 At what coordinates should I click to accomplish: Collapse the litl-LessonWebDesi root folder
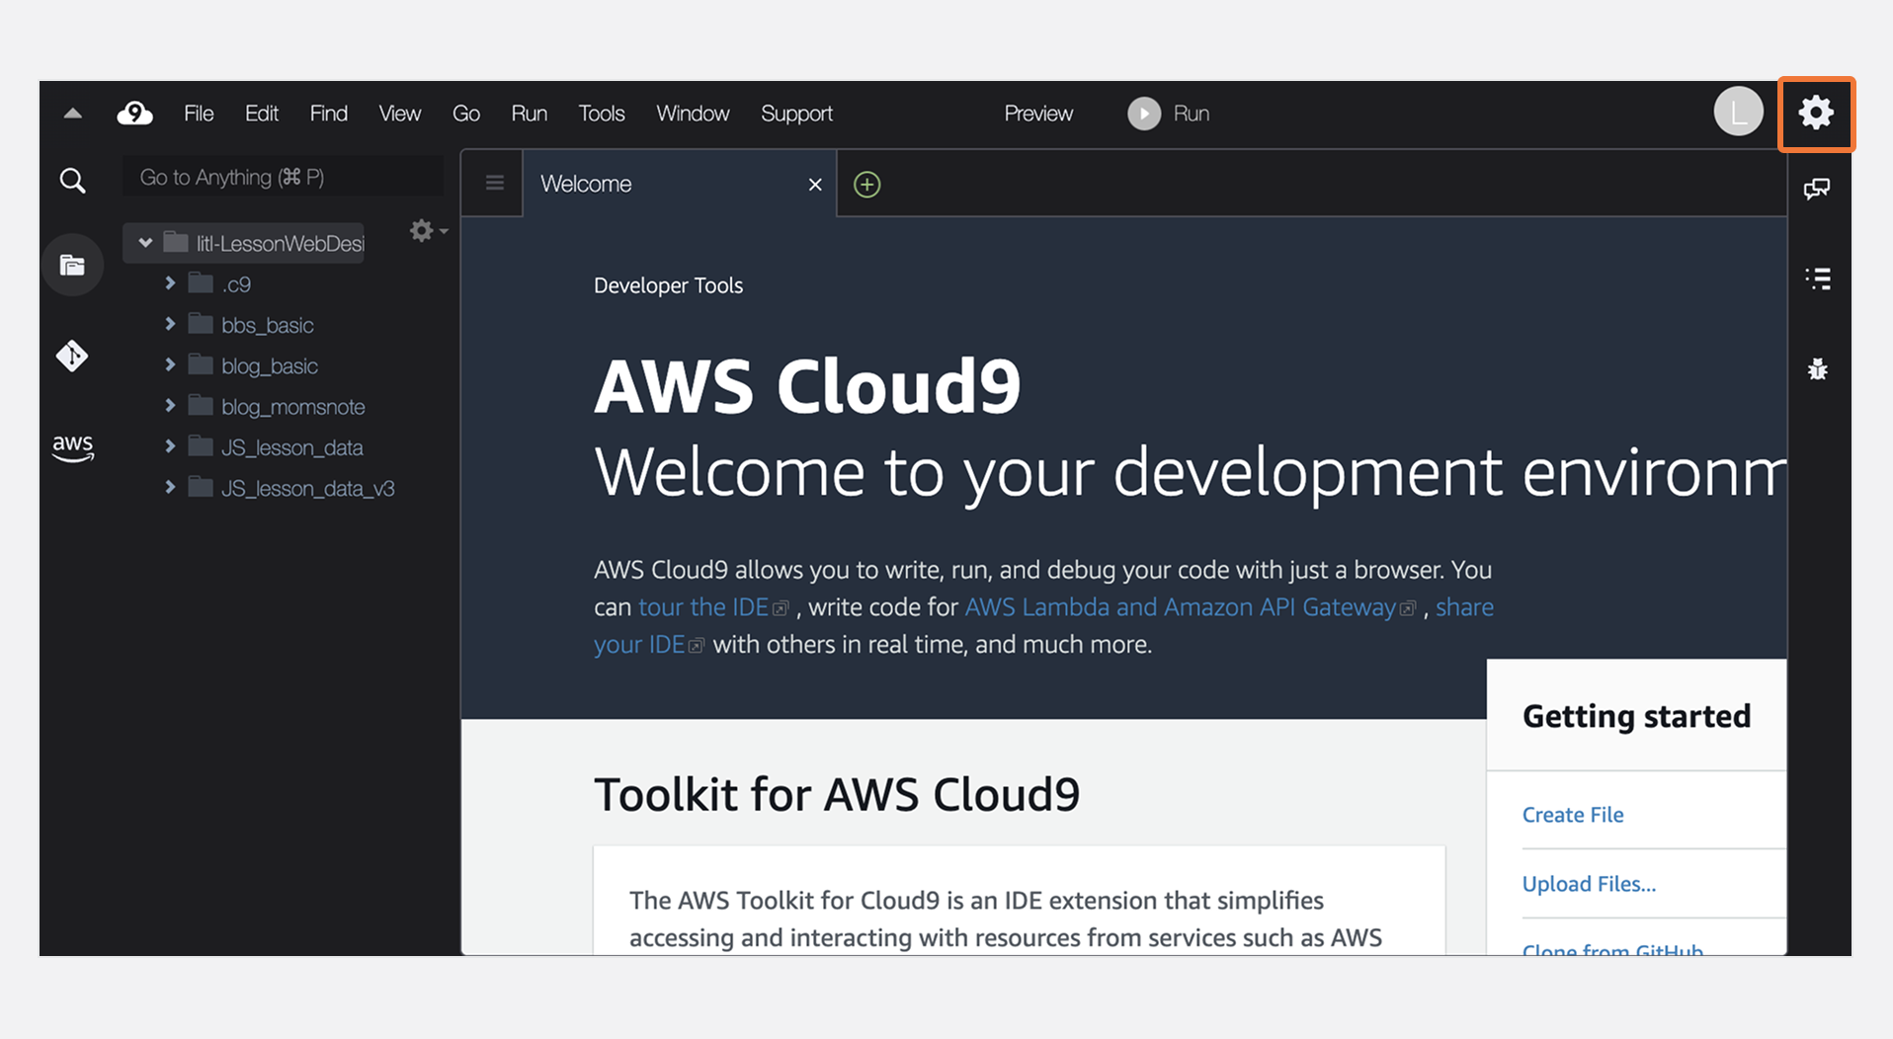coord(145,243)
